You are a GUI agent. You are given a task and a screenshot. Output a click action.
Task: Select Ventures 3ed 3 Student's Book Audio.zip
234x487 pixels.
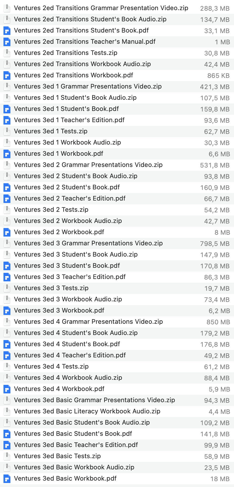76,254
